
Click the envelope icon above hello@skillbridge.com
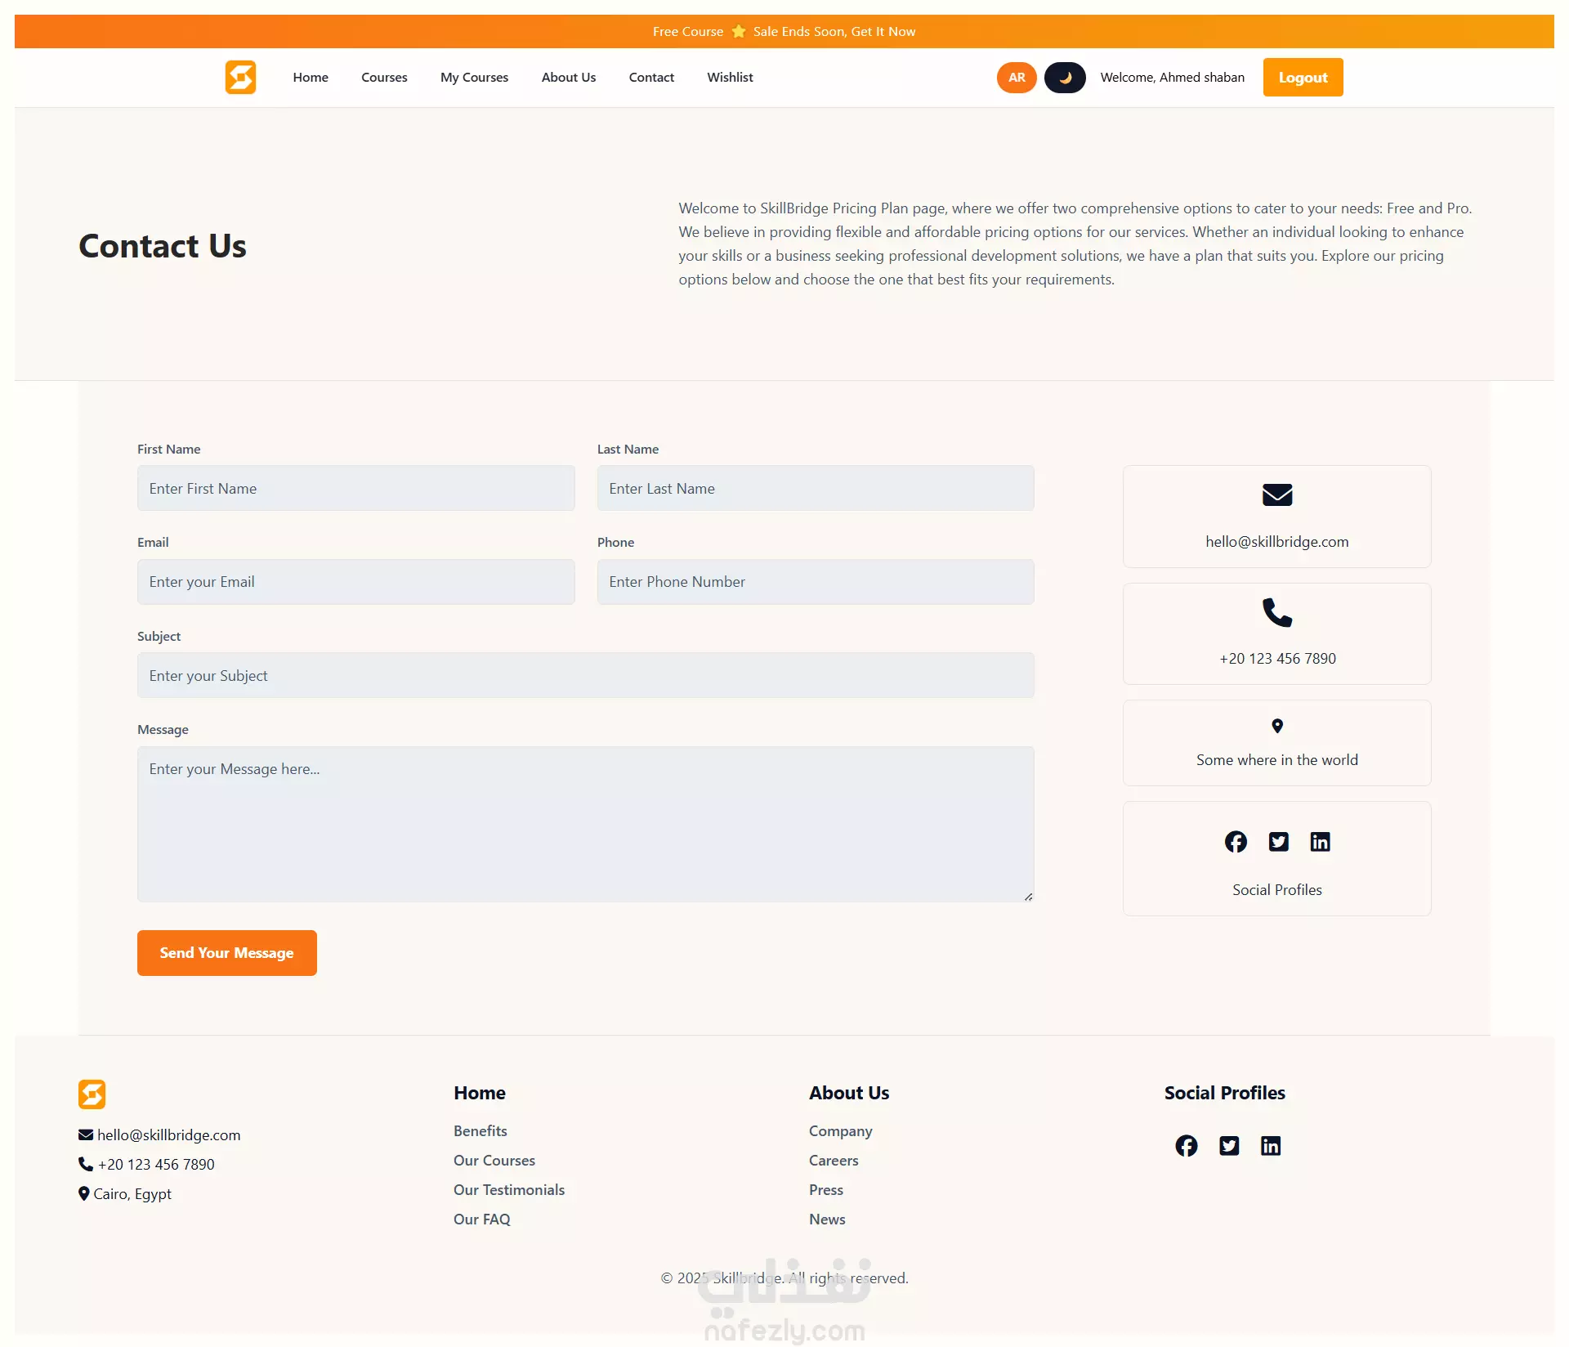[x=1276, y=495]
